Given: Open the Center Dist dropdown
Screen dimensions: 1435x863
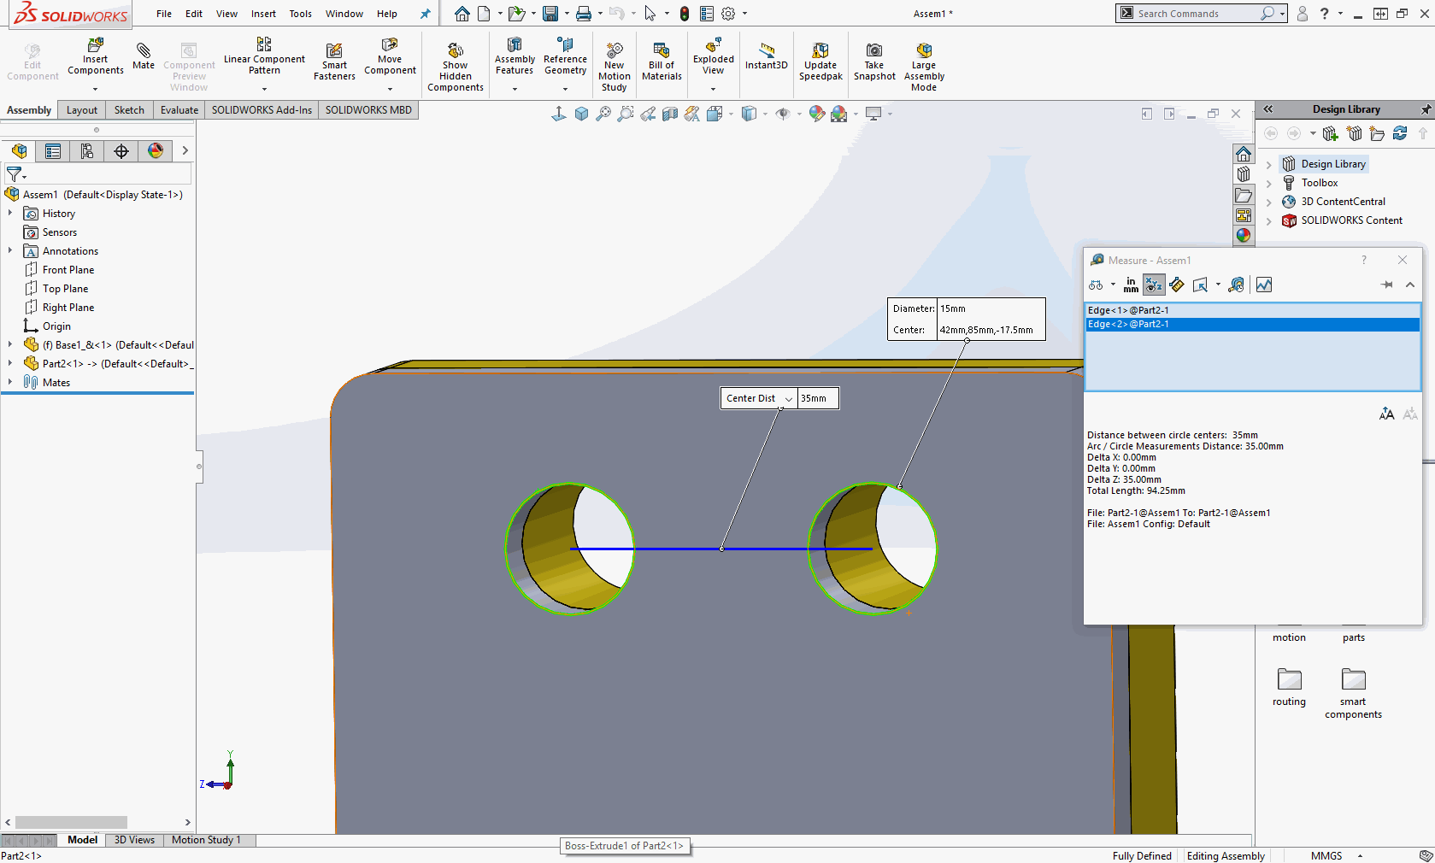Looking at the screenshot, I should tap(788, 399).
